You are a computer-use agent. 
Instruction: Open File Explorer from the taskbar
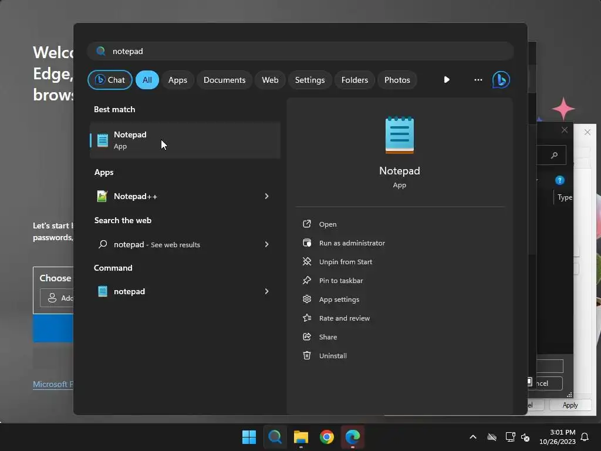click(x=301, y=437)
